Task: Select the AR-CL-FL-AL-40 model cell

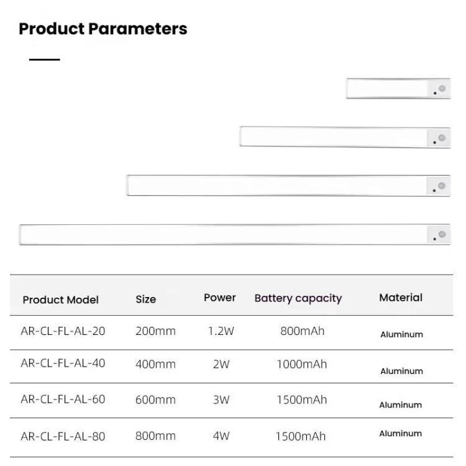Action: coord(63,363)
